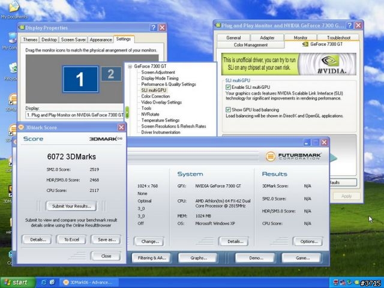Screen dimensions: 384x288
Task: Close score window with Close button
Action: [x=106, y=256]
